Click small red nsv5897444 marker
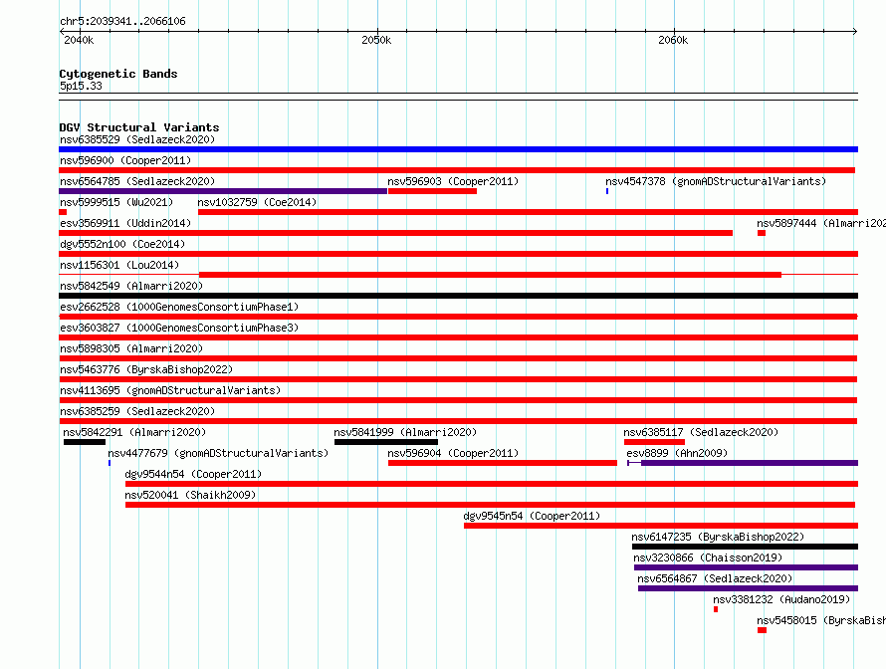Screen dimensions: 886x669 pyautogui.click(x=762, y=233)
